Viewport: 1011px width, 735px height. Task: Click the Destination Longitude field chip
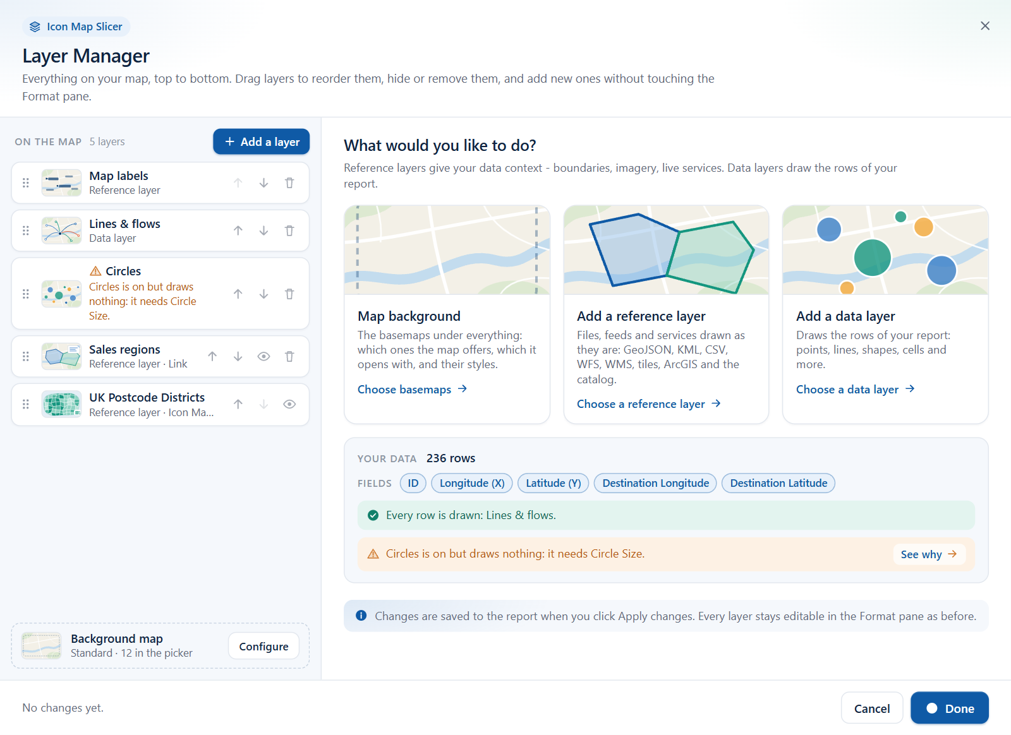click(x=656, y=484)
